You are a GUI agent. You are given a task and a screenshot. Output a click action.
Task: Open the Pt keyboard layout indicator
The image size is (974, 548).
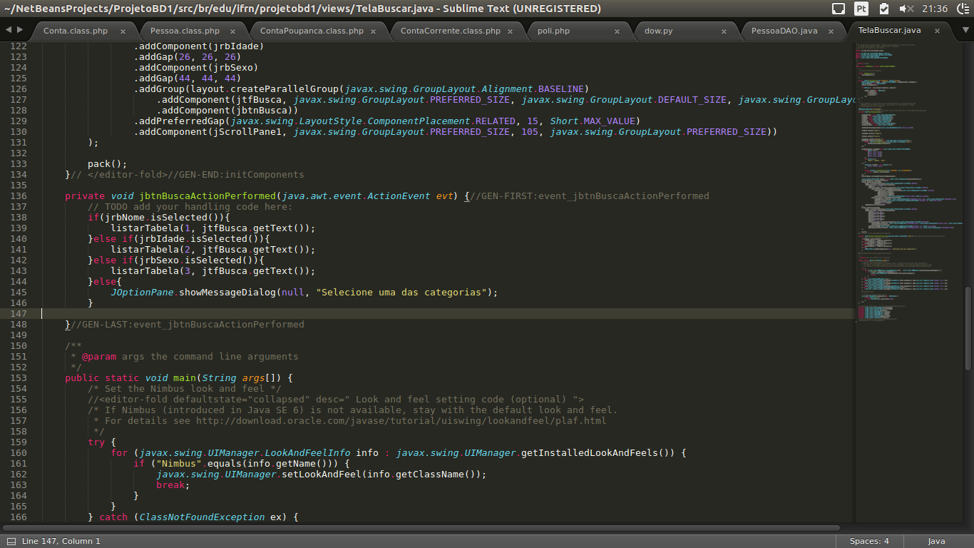(861, 9)
